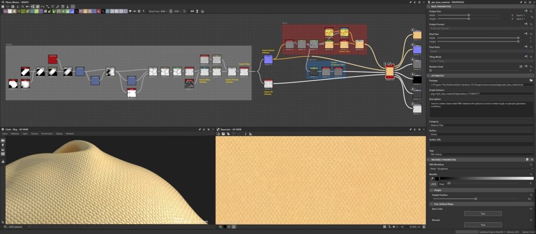Toggle the sRGB button under Metallic
536x234 pixels.
(x=433, y=184)
